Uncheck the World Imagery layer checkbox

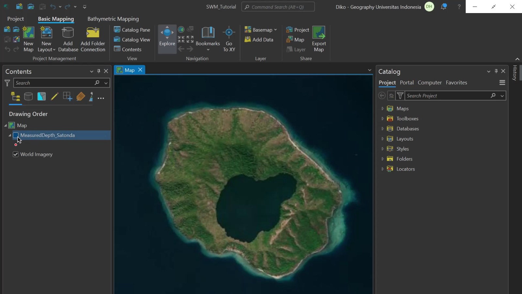pyautogui.click(x=15, y=154)
